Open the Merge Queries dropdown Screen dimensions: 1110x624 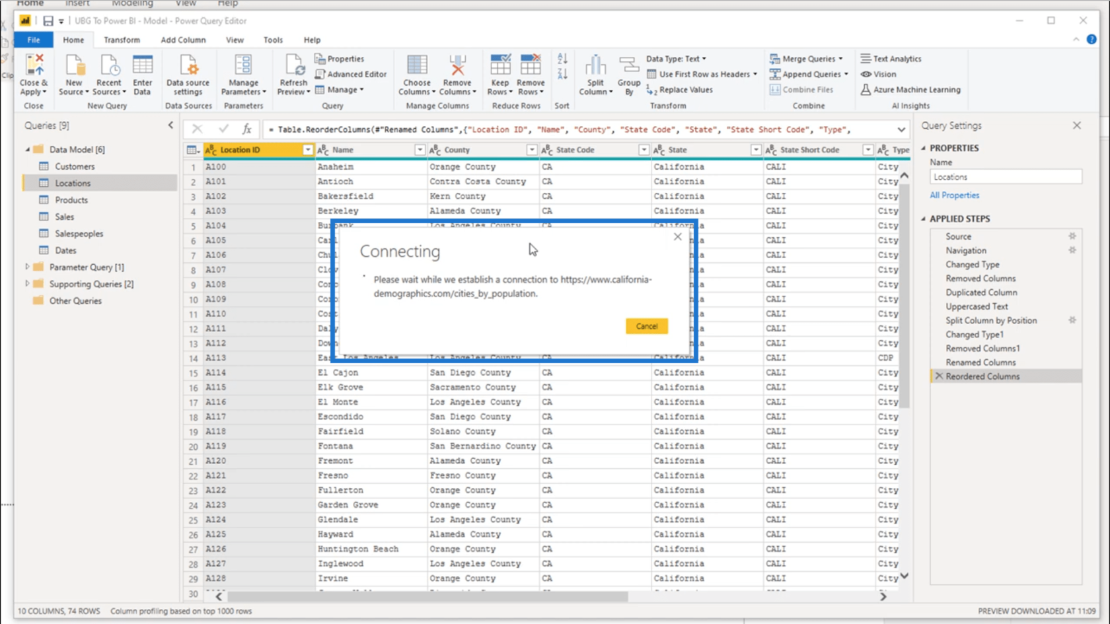coord(840,59)
